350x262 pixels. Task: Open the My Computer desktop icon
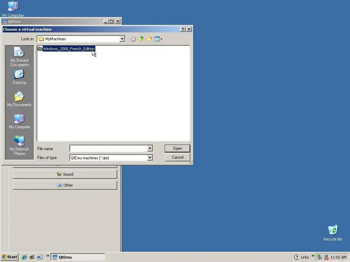click(x=13, y=9)
